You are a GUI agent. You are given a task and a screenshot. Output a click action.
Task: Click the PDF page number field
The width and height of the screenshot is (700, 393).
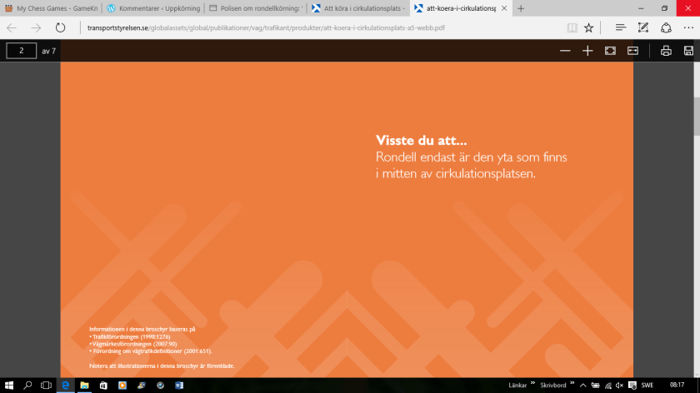coord(21,51)
